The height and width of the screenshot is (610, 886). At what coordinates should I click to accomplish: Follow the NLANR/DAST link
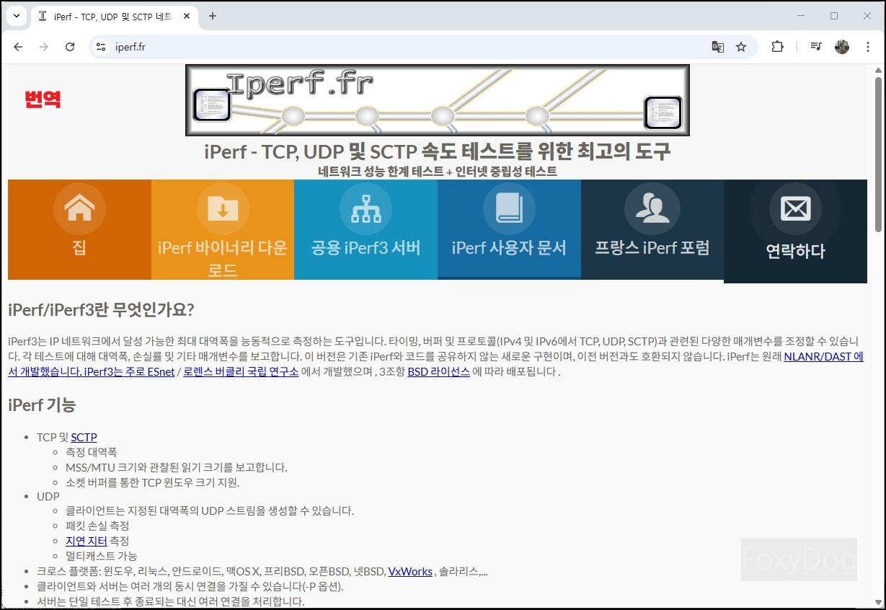coord(823,356)
